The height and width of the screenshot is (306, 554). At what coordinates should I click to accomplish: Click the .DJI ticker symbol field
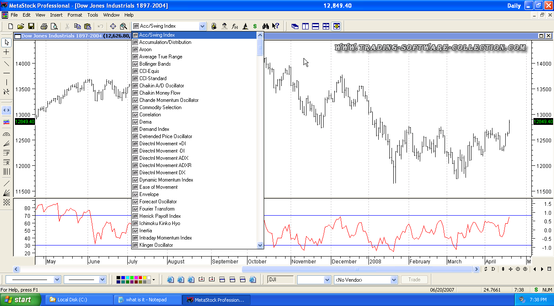pyautogui.click(x=280, y=280)
